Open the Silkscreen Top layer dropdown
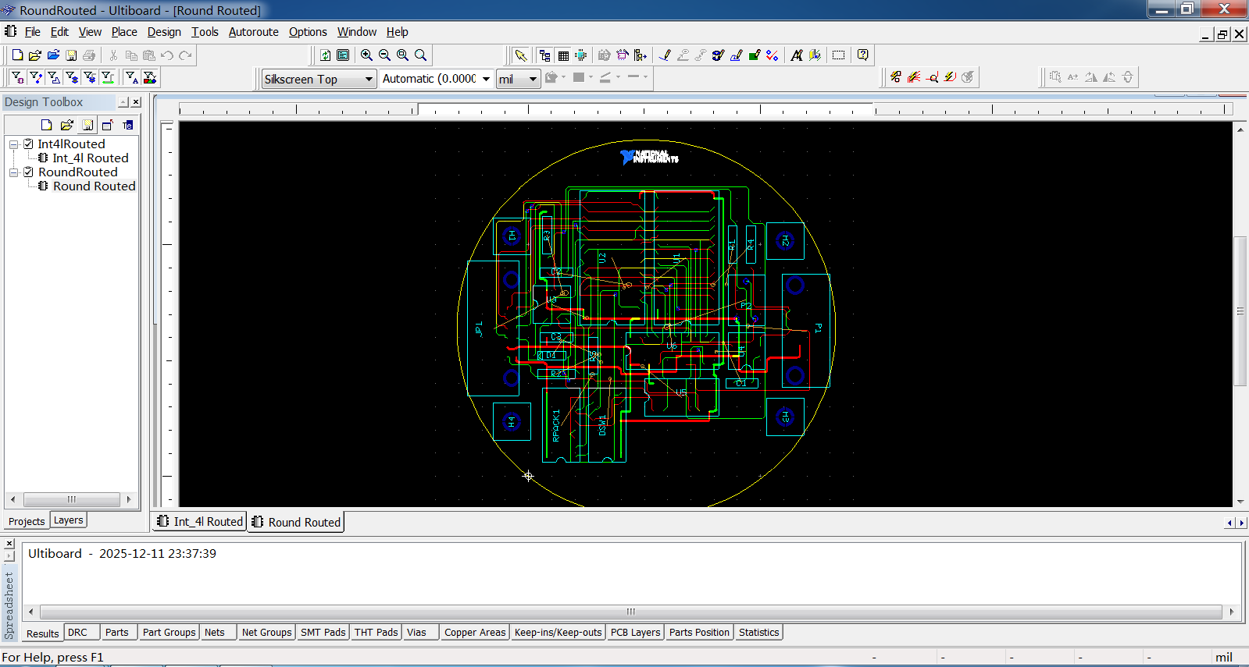This screenshot has height=667, width=1249. (x=369, y=79)
